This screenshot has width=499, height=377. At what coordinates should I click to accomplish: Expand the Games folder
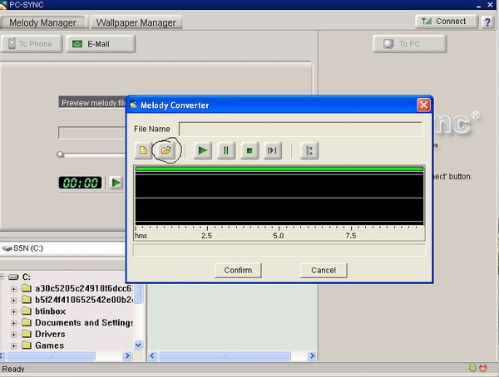[13, 345]
